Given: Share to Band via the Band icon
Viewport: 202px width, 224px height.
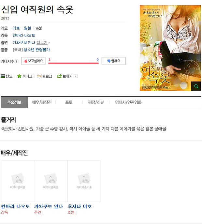Looking at the screenshot, I should coord(3,76).
